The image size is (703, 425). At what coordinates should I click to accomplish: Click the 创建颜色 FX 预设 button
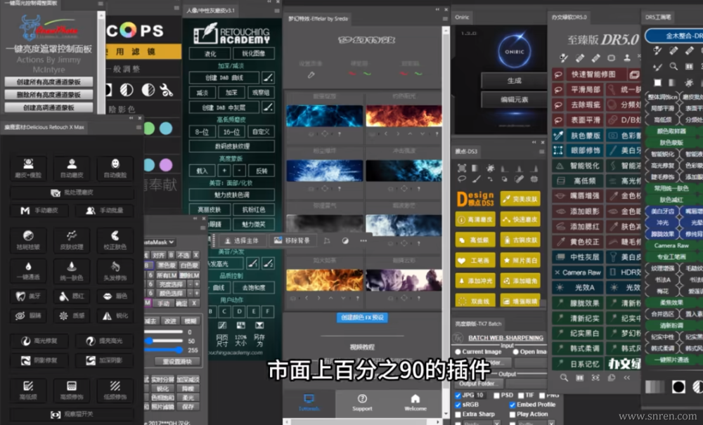362,318
